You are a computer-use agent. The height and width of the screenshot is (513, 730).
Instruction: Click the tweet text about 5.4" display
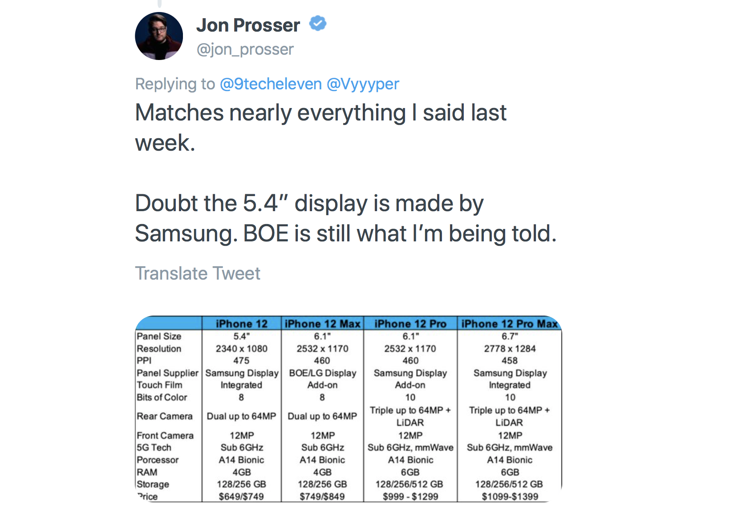coord(346,218)
